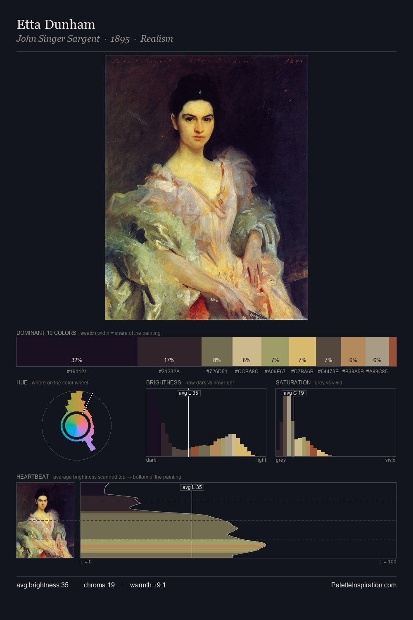
Task: Click the small heartbeat painting thumbnail
Action: (x=45, y=520)
